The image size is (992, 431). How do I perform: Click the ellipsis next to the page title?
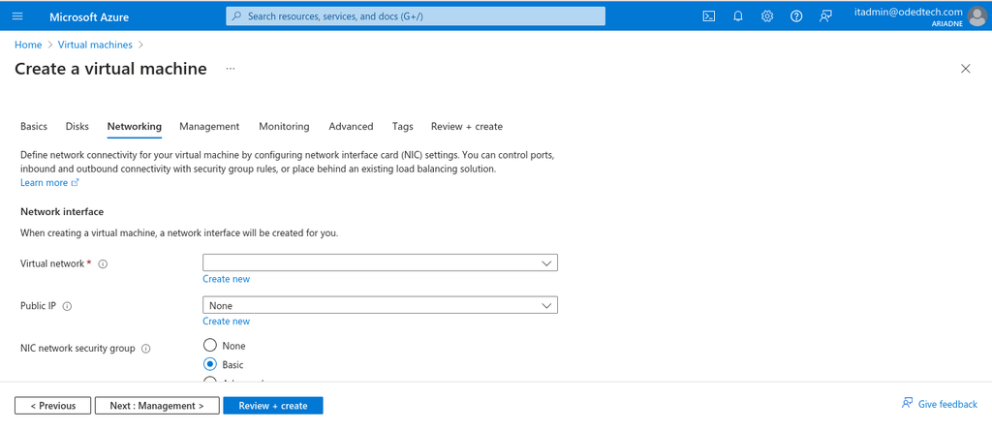tap(231, 69)
